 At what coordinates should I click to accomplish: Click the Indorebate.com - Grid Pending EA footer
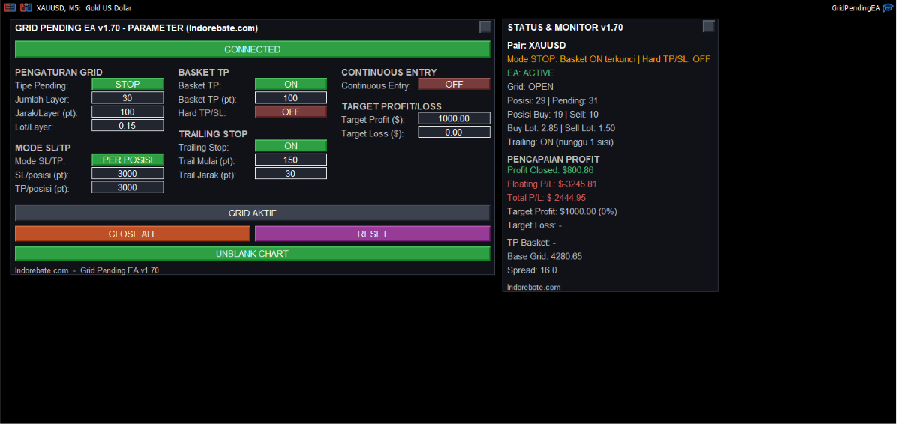coord(87,270)
